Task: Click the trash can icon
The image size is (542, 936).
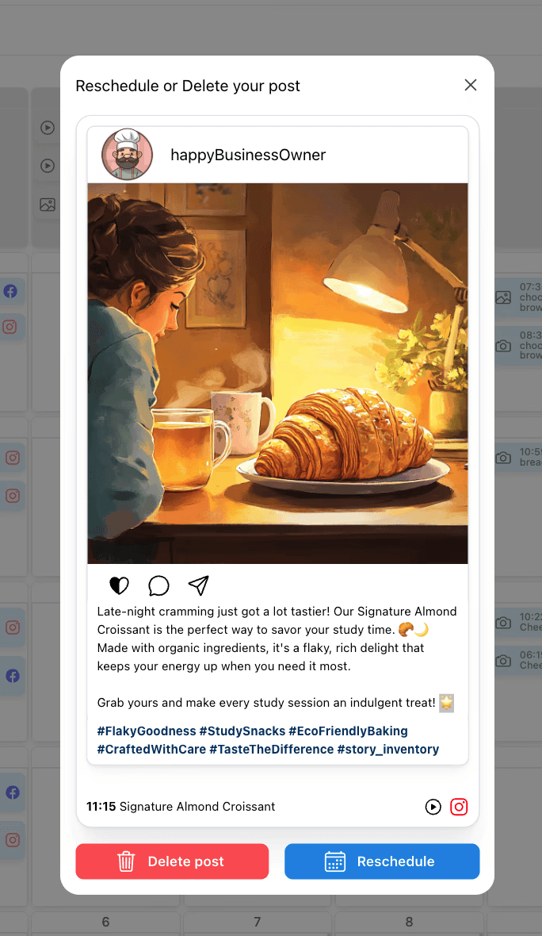Action: point(127,861)
